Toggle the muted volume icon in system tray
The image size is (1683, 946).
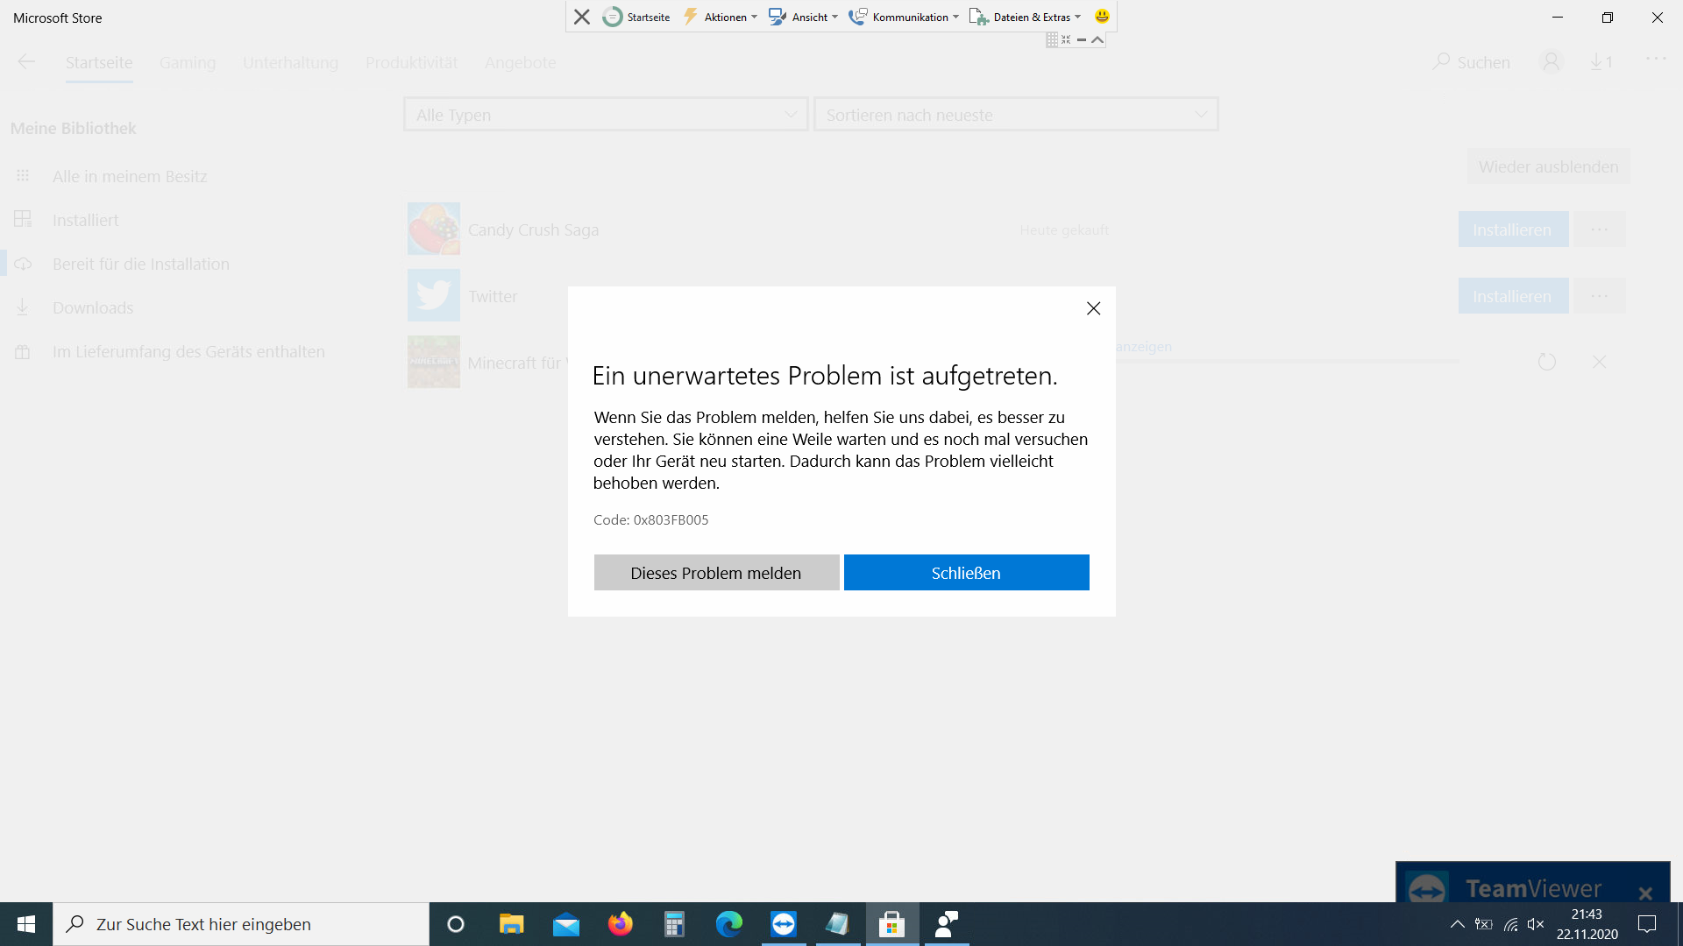pos(1535,924)
